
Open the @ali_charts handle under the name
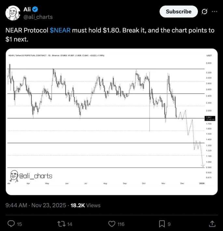tap(38, 17)
